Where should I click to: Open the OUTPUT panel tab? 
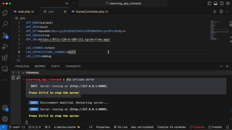point(40,66)
